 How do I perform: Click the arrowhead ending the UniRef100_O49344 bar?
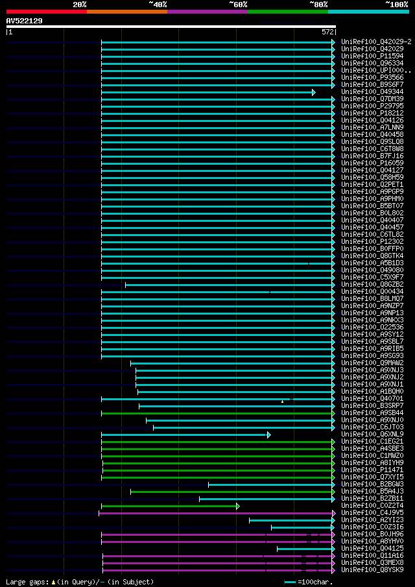(x=314, y=93)
